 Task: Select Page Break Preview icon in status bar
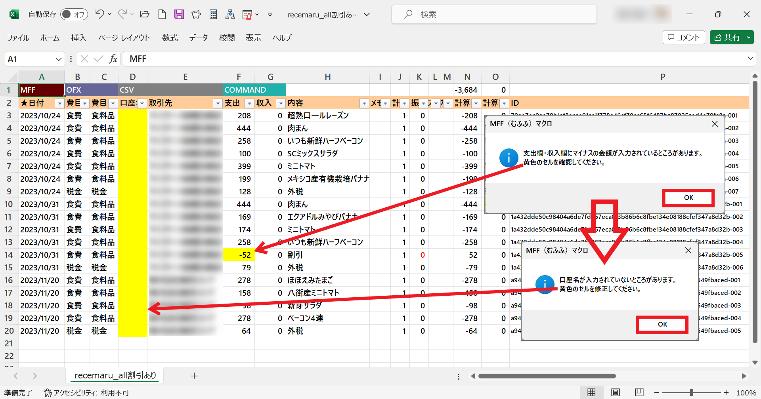click(639, 392)
